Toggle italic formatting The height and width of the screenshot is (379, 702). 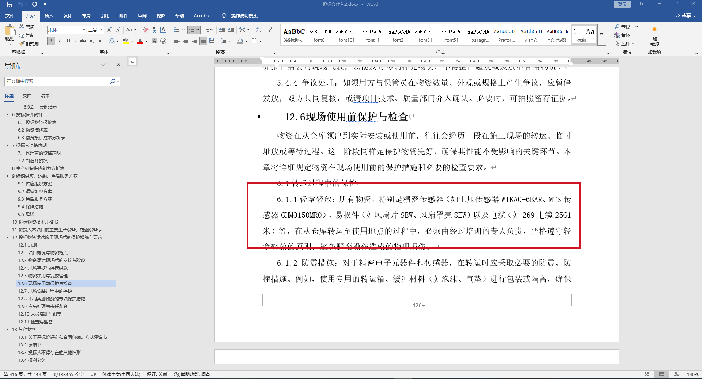tap(60, 41)
